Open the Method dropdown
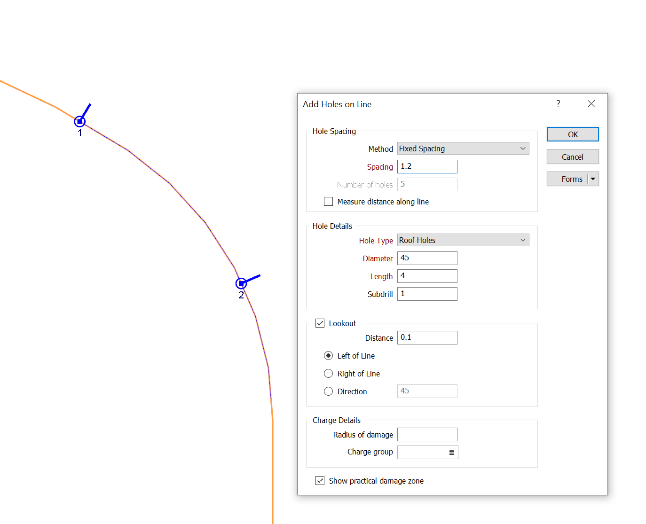646x524 pixels. 522,148
